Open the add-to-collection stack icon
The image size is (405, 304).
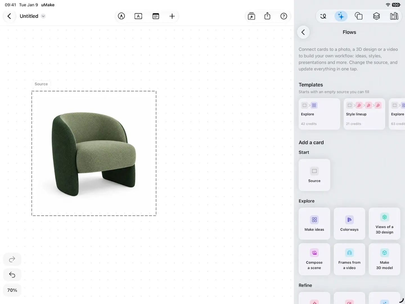coord(251,16)
